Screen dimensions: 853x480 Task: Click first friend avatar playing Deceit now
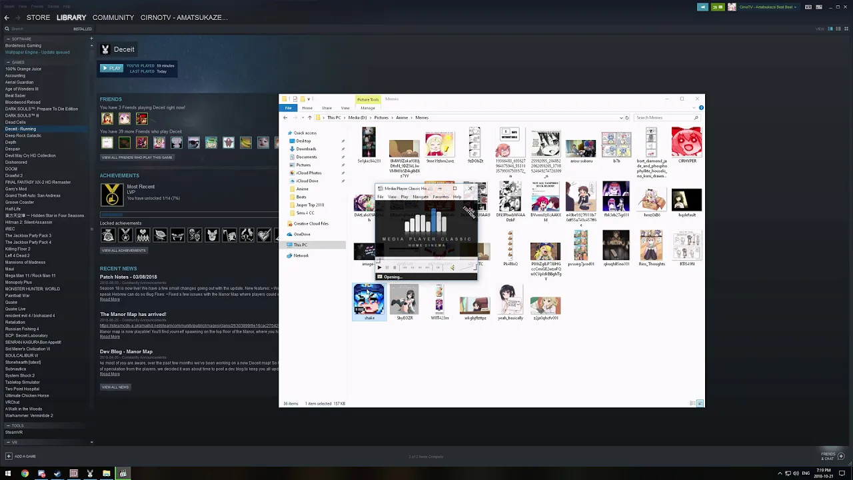(107, 119)
